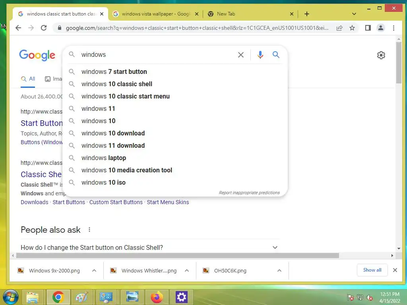This screenshot has height=305, width=407.
Task: Open a new tab with plus button
Action: point(306,14)
